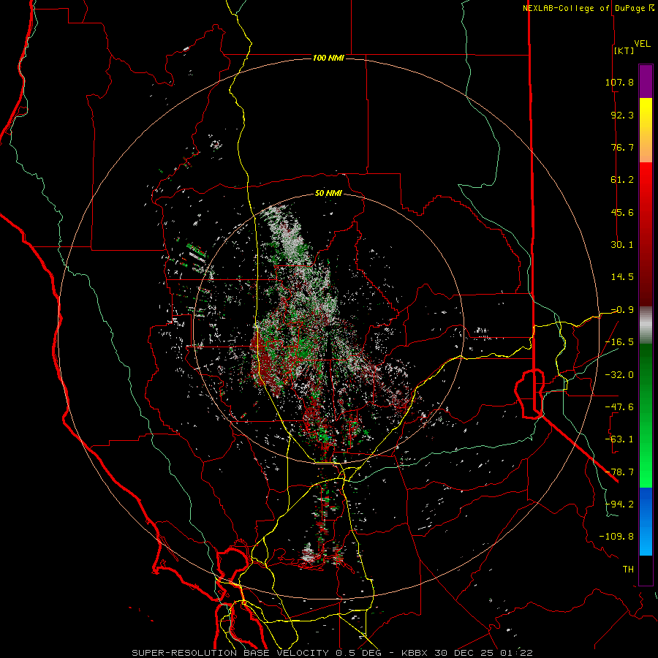Select the 61.2 scale value
Viewport: 658px width, 658px height.
622,180
